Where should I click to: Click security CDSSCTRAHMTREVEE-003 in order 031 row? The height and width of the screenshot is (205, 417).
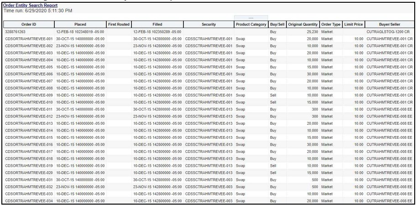[209, 180]
